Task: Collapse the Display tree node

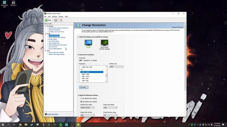Action: point(45,34)
